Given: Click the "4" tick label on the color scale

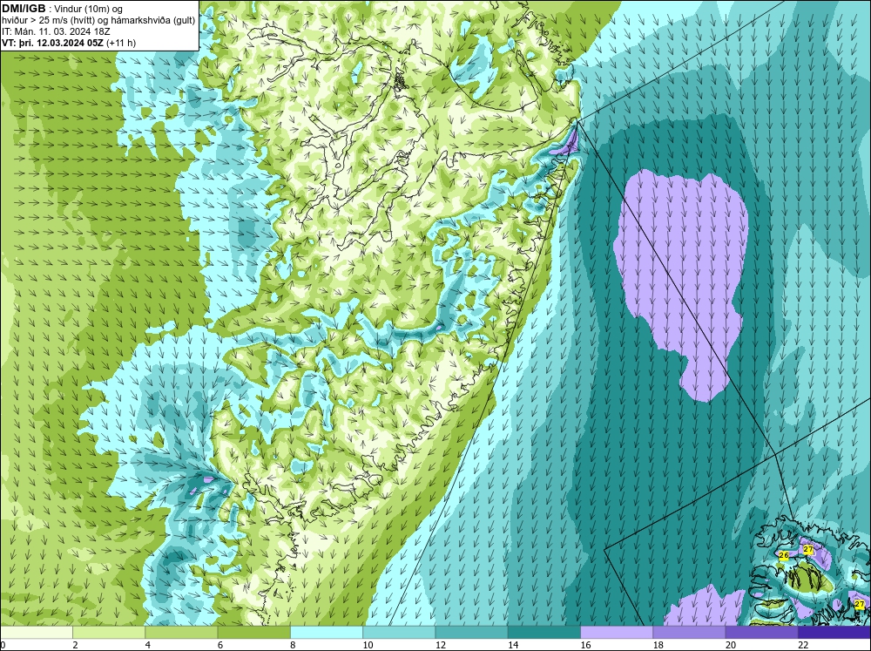Looking at the screenshot, I should (x=148, y=645).
